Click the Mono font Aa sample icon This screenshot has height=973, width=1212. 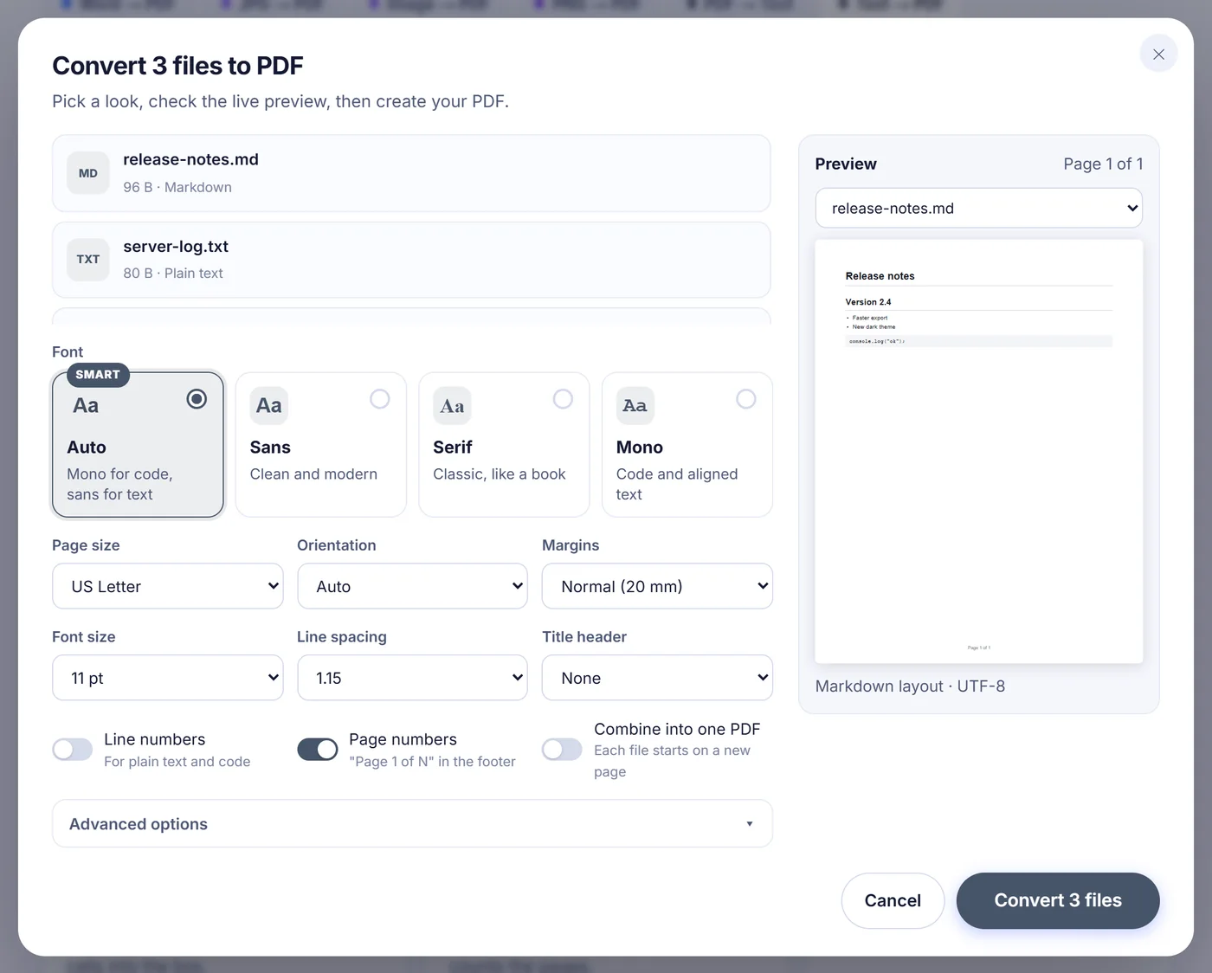(635, 405)
